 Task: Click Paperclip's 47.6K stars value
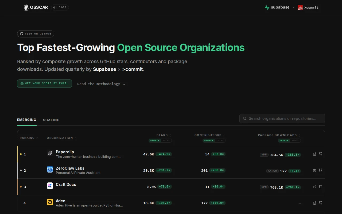(149, 154)
